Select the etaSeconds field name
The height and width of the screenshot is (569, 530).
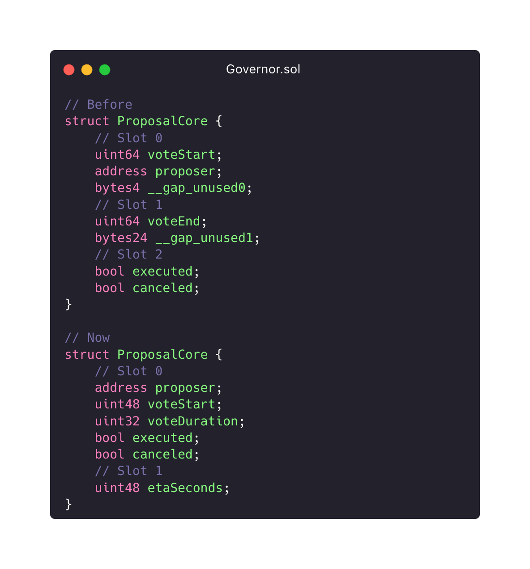(185, 488)
